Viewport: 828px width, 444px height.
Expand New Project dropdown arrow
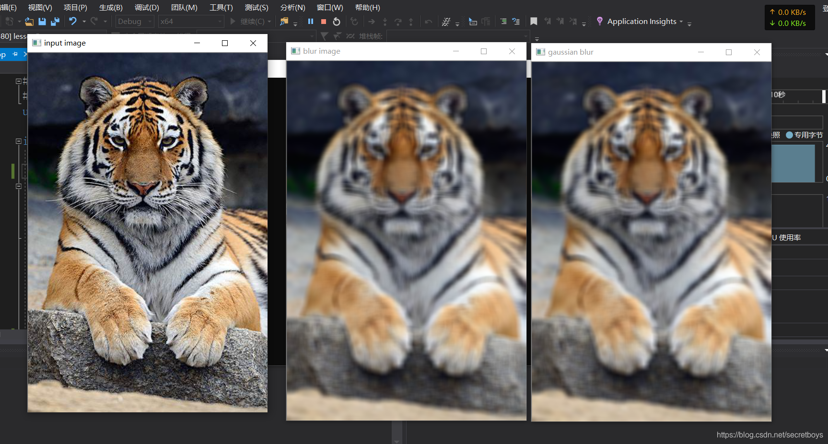[x=19, y=22]
